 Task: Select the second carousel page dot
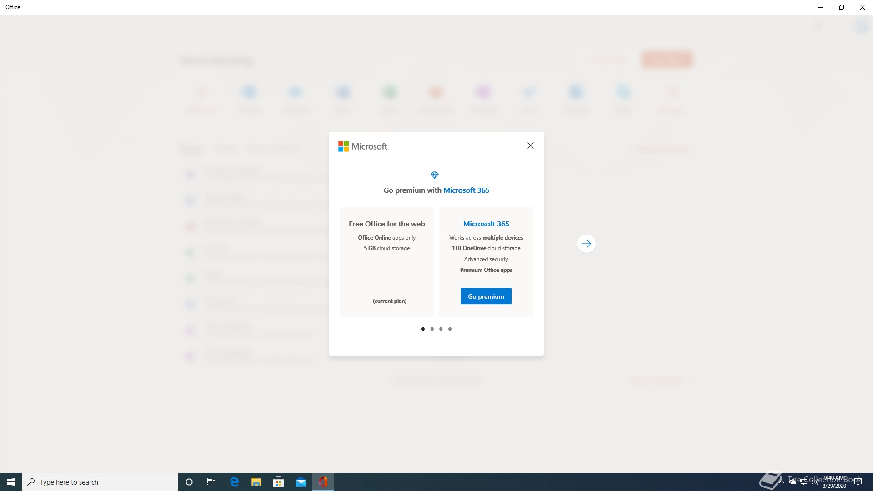[x=432, y=329]
